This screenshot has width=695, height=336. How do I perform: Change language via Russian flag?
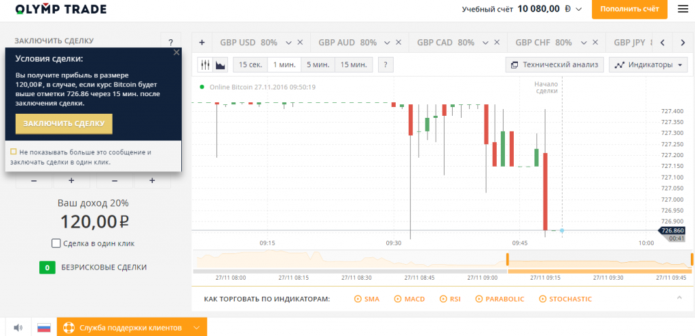pyautogui.click(x=44, y=328)
